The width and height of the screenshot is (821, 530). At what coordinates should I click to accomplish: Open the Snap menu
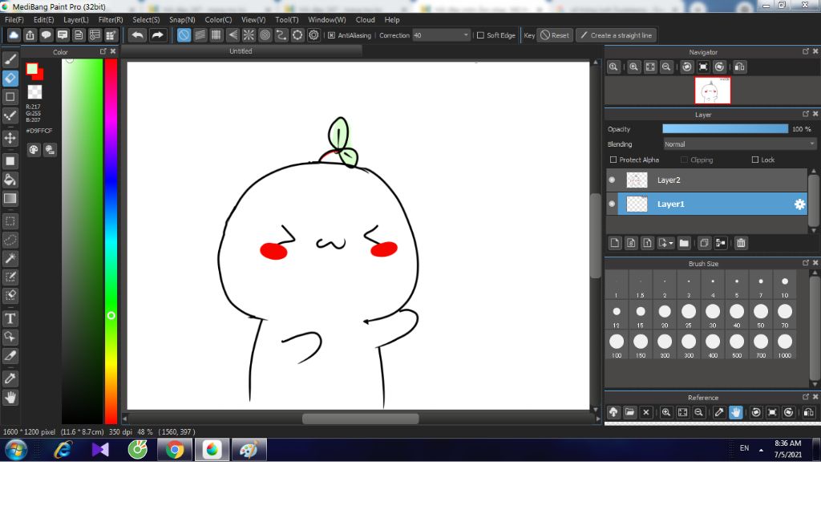pyautogui.click(x=182, y=19)
